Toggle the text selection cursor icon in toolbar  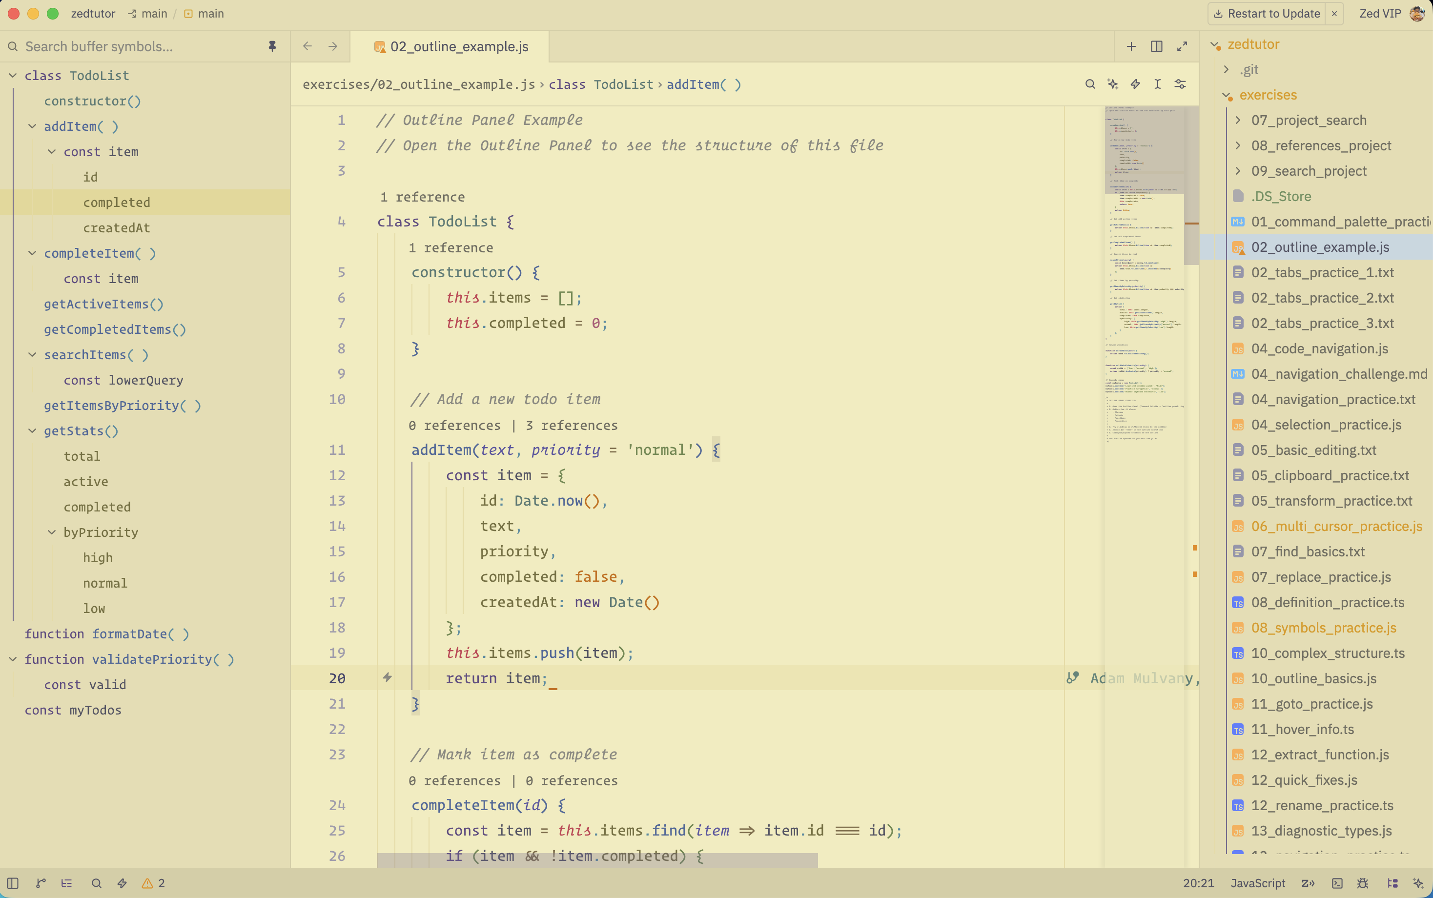click(x=1157, y=84)
